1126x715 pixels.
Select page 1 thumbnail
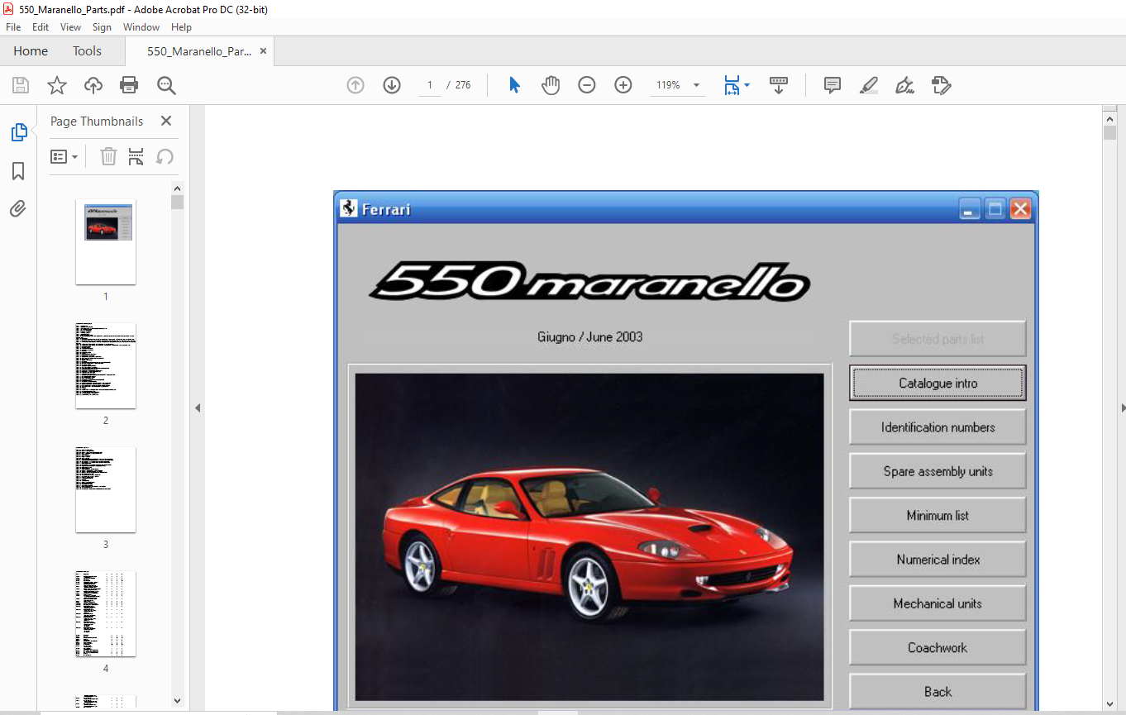(x=106, y=242)
